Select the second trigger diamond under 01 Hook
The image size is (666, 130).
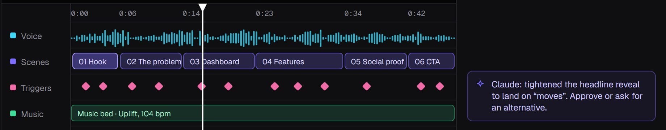[x=103, y=86]
